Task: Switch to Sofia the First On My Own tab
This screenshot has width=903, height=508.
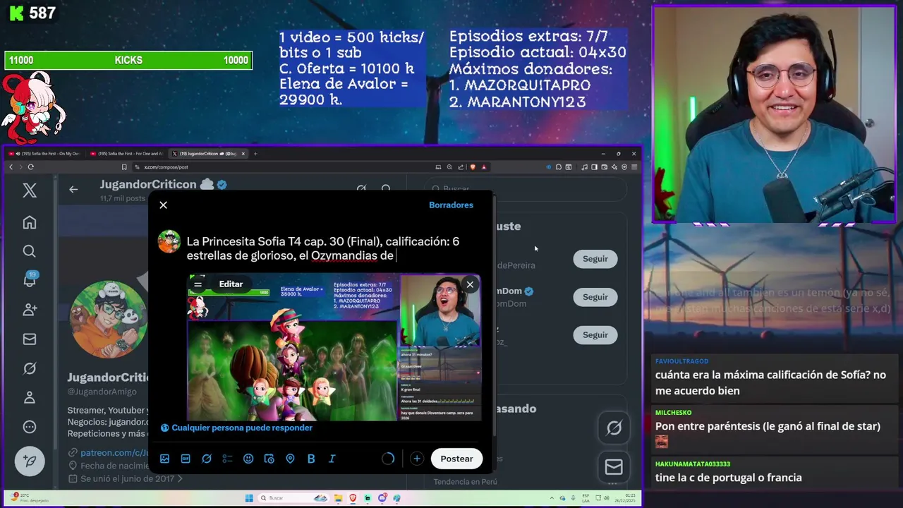Action: (x=47, y=154)
